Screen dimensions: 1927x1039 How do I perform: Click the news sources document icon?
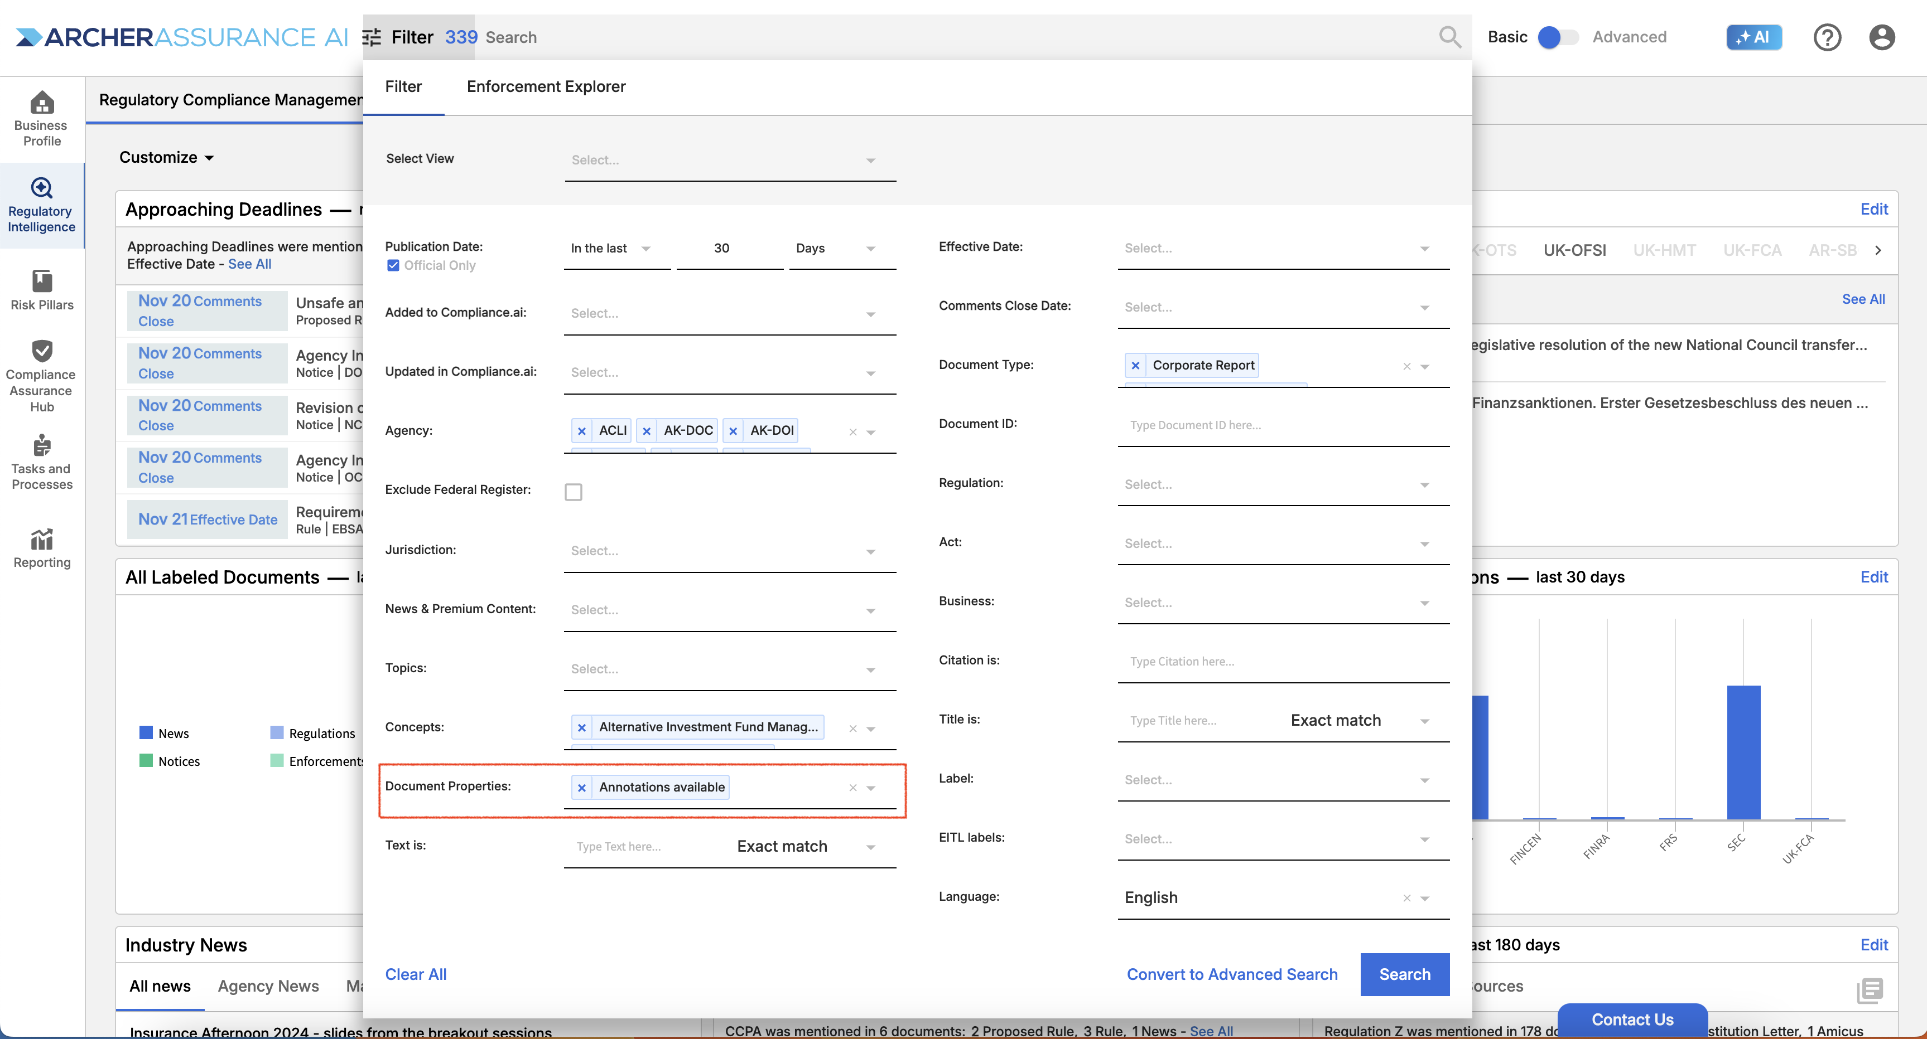click(1870, 989)
